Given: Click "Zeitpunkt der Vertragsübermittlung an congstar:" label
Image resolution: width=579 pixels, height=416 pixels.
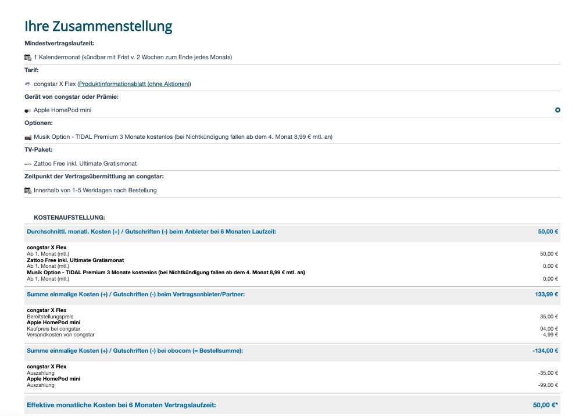Looking at the screenshot, I should 94,177.
